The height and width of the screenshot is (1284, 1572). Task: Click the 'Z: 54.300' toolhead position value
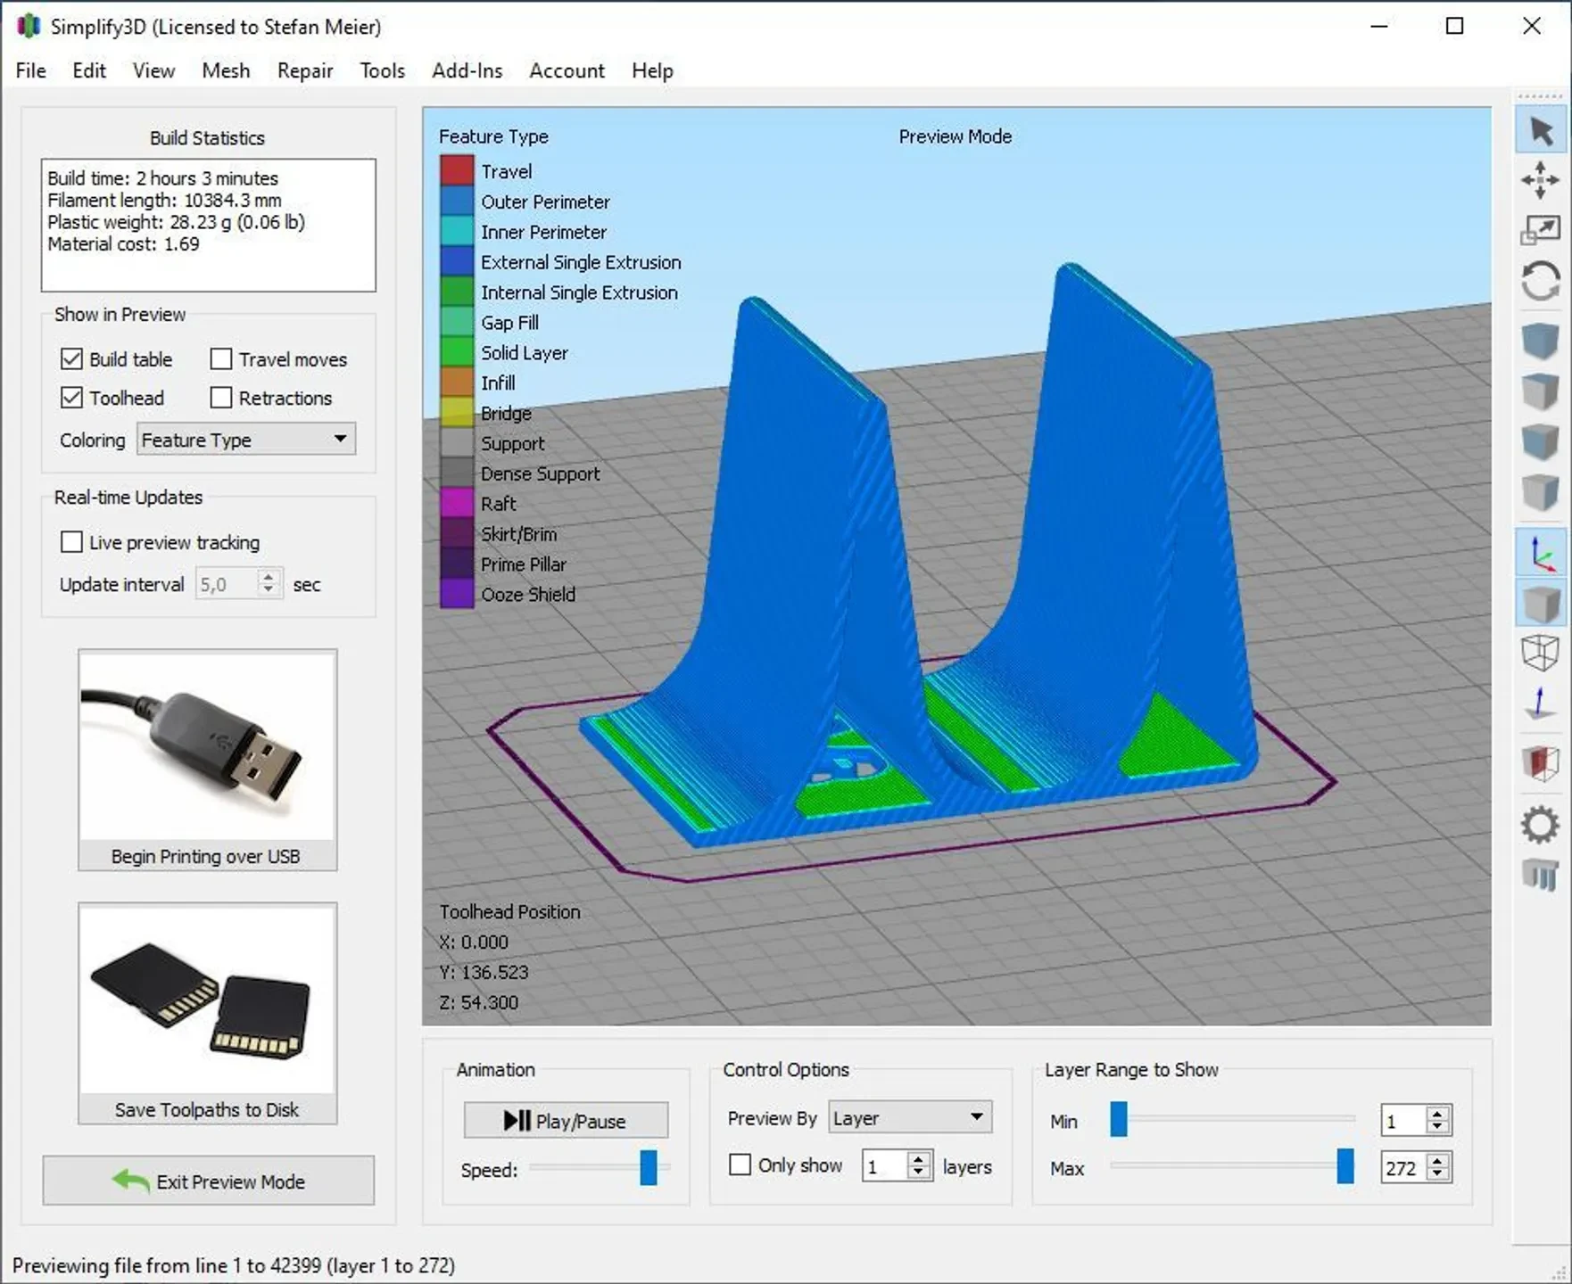(x=479, y=1002)
